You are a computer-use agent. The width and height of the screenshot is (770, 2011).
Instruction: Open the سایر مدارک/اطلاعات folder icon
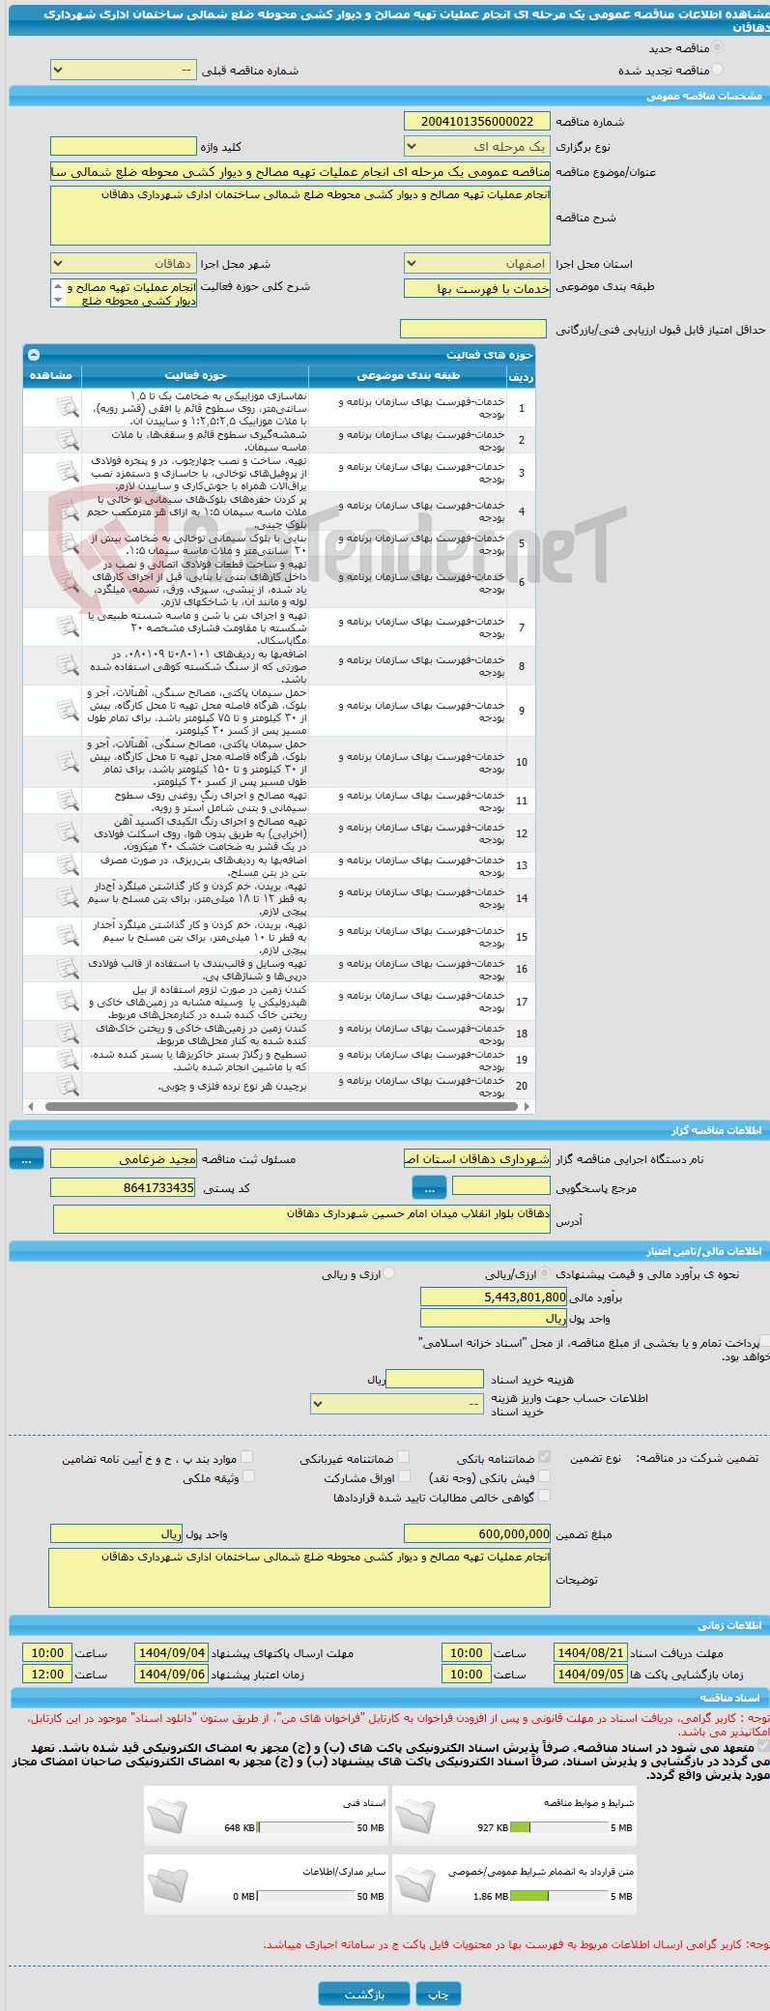pyautogui.click(x=167, y=1884)
